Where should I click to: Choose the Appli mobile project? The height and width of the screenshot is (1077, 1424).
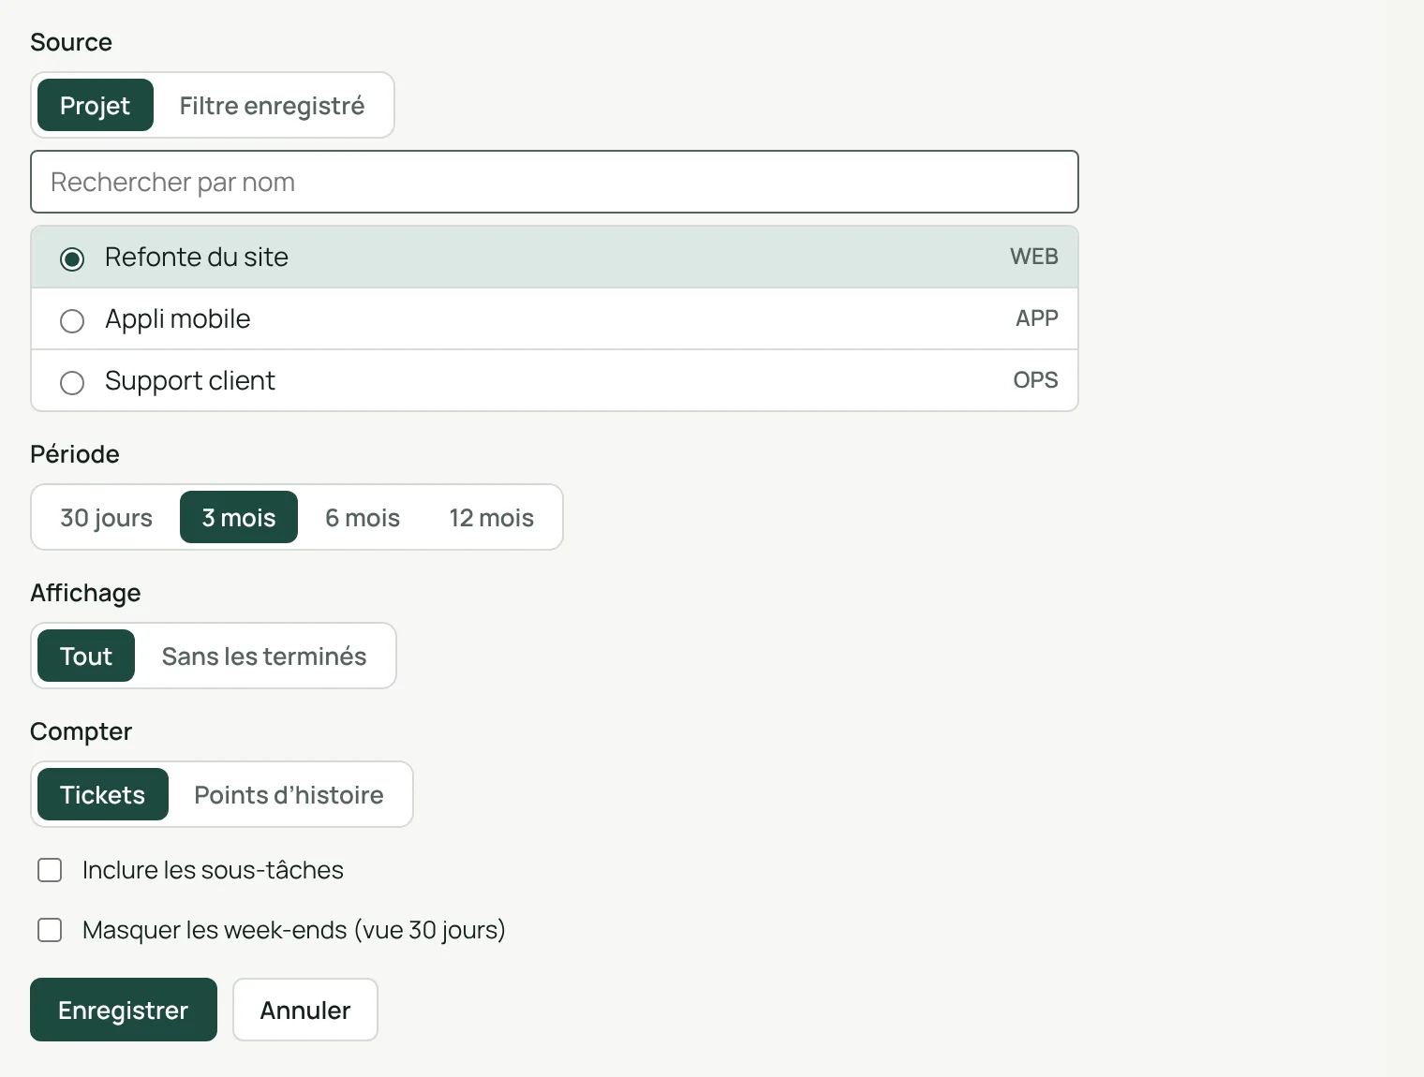(555, 318)
